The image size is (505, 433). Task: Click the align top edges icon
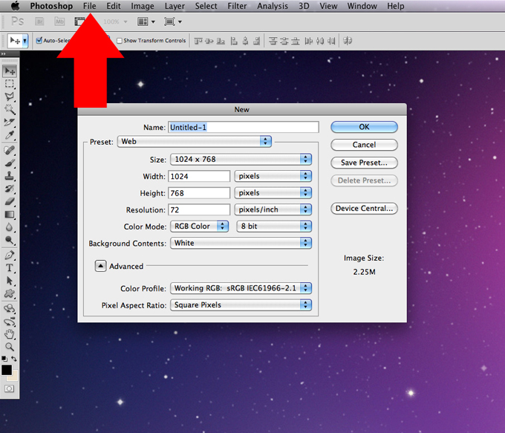tap(198, 41)
